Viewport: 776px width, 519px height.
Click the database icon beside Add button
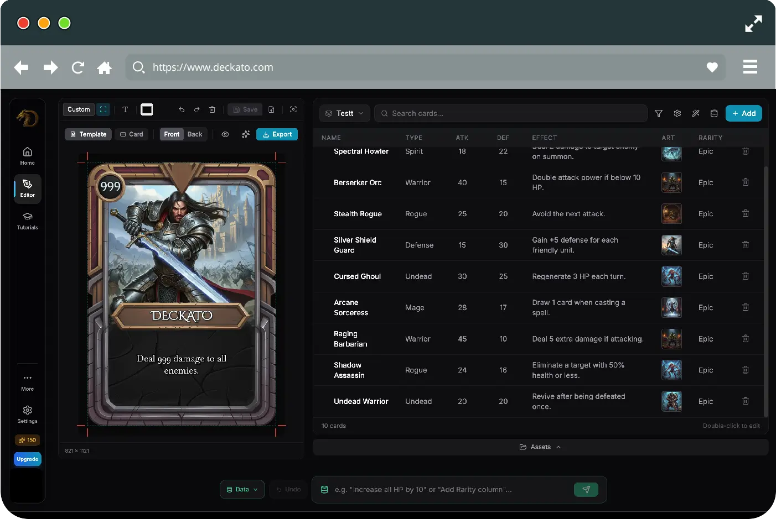pos(714,113)
